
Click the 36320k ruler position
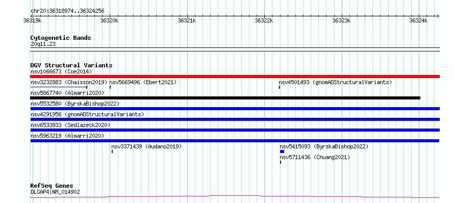tap(109, 20)
